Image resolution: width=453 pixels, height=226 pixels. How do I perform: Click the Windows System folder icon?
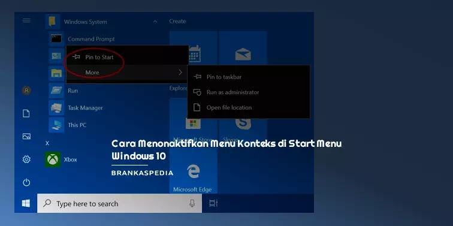click(53, 22)
